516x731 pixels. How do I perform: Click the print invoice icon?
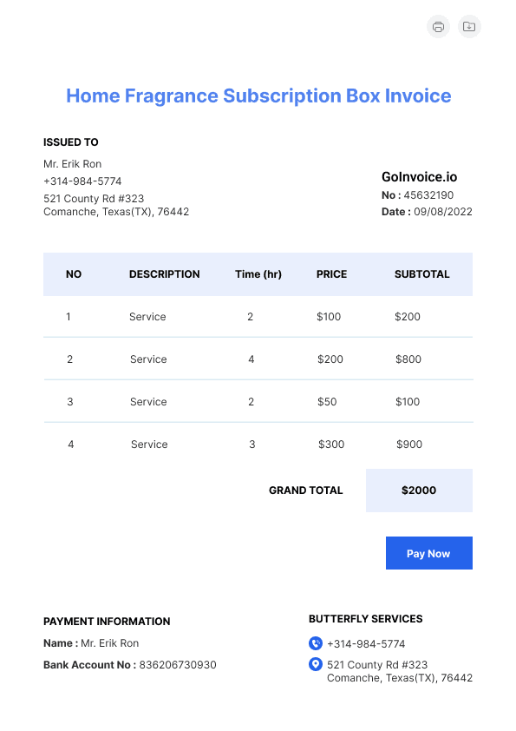pos(438,27)
